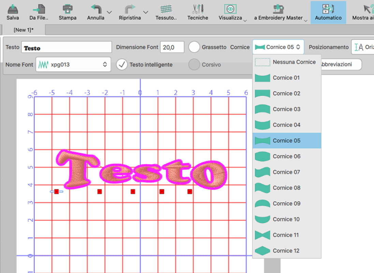The width and height of the screenshot is (374, 273).
Task: Click inside the Testo input field
Action: tap(67, 47)
